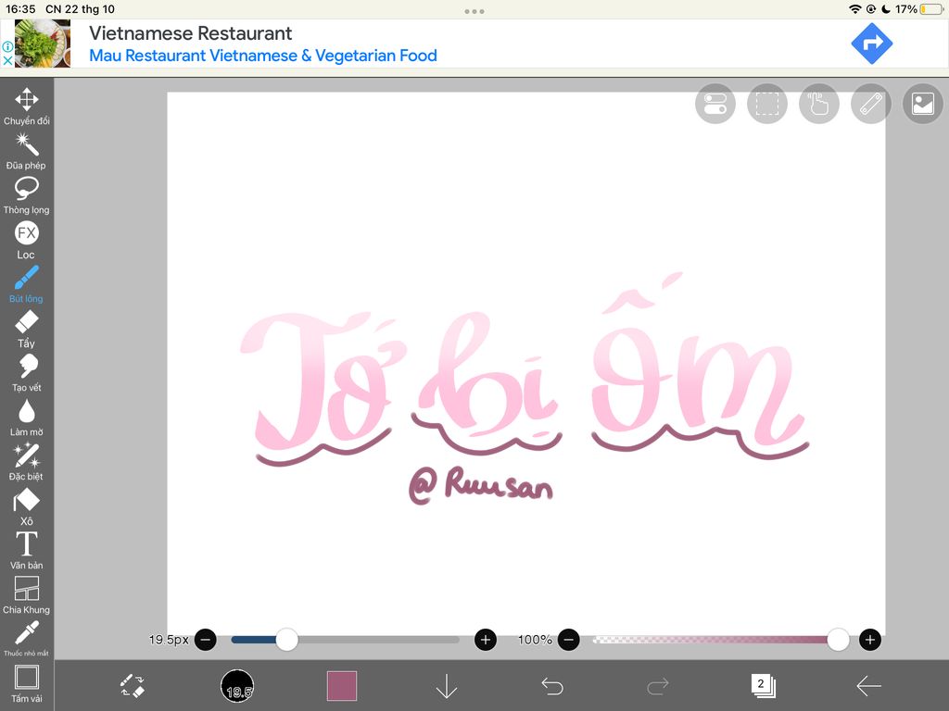
Task: Tap the blue directions arrow in the ad
Action: (x=871, y=44)
